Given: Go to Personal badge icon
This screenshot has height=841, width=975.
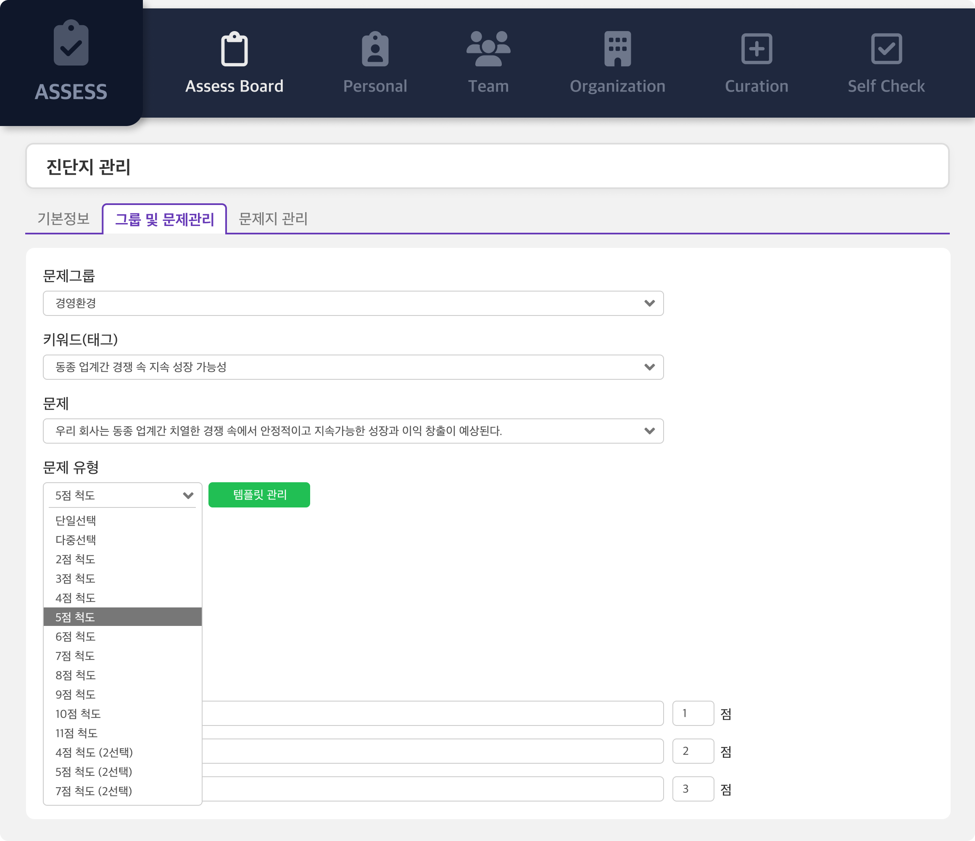Looking at the screenshot, I should pos(375,49).
